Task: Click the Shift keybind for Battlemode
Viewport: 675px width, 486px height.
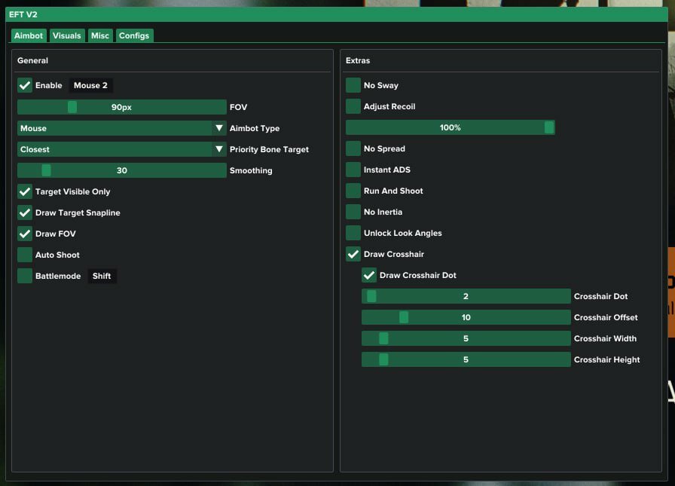Action: (102, 276)
